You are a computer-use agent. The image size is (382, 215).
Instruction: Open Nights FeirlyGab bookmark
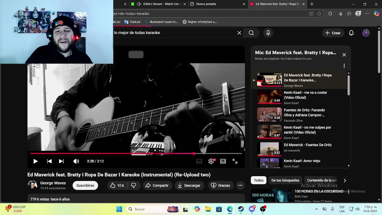200,22
